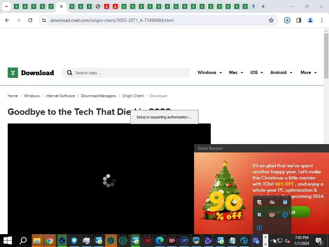Click the Download wordmark beside the logo
Screen dimensions: 329x247
pyautogui.click(x=37, y=73)
